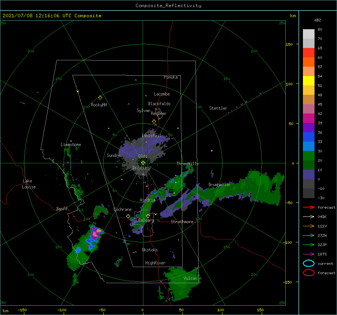
Task: Click yellow diamond marker below Cochrane
Action: point(128,216)
